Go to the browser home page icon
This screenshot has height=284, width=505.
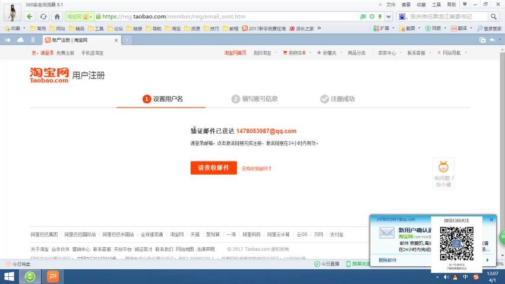tap(57, 17)
